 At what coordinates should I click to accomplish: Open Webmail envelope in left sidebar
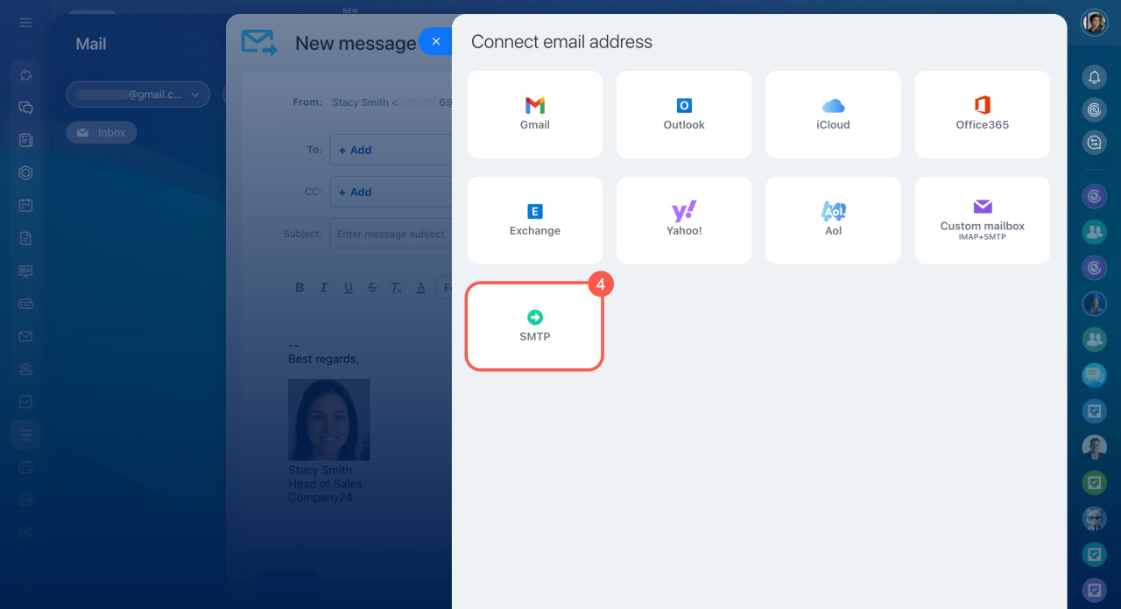point(25,337)
